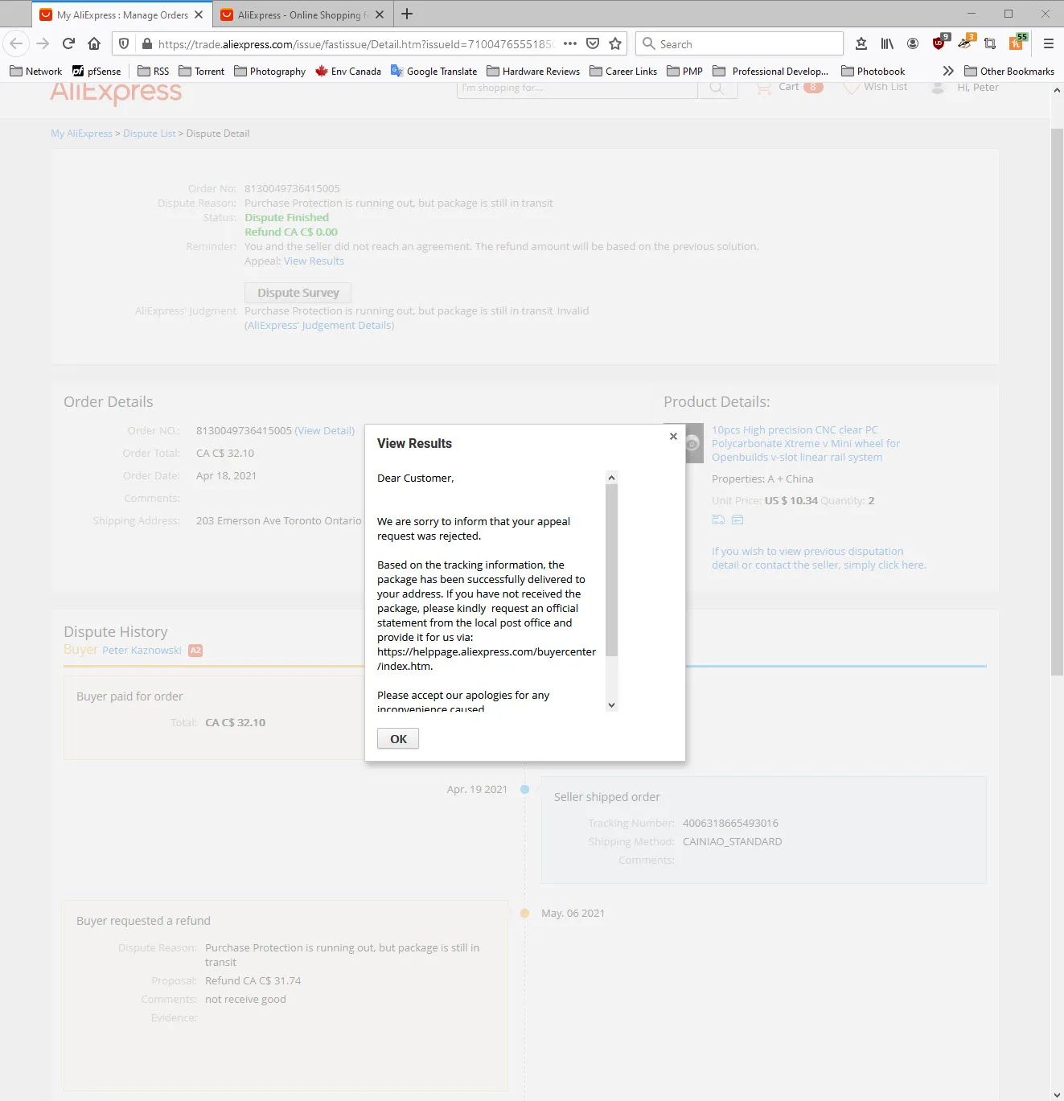Open the Firefox hamburger menu
This screenshot has width=1064, height=1101.
[1049, 43]
